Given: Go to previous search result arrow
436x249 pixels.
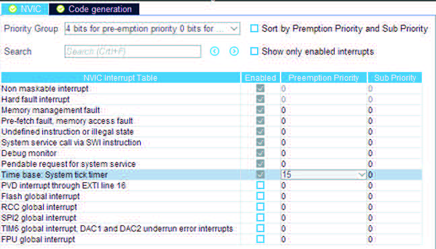Looking at the screenshot, I should click(215, 51).
